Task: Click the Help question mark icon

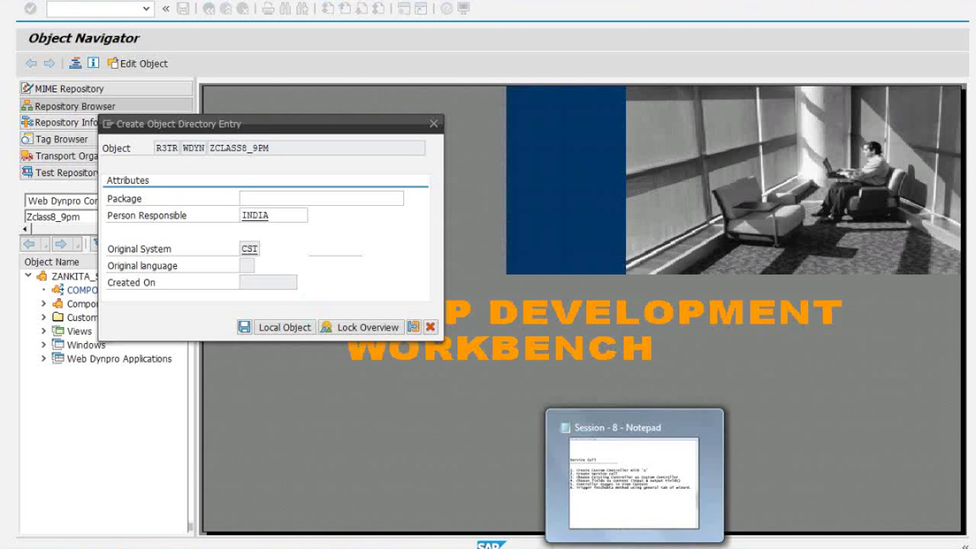Action: [x=446, y=8]
